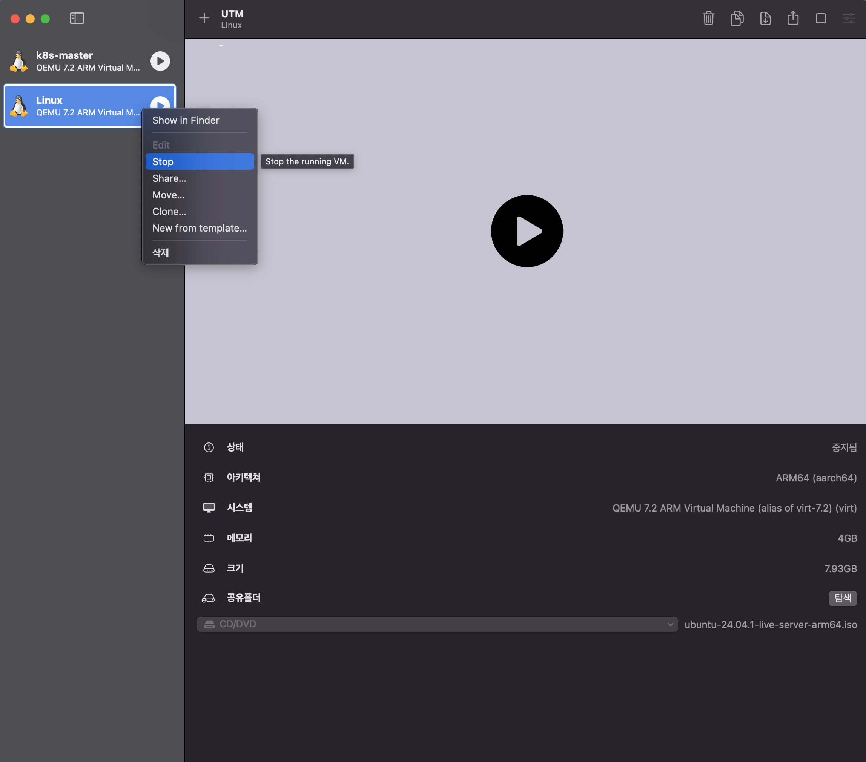This screenshot has width=866, height=762.
Task: Select Stop in context menu
Action: click(x=200, y=161)
